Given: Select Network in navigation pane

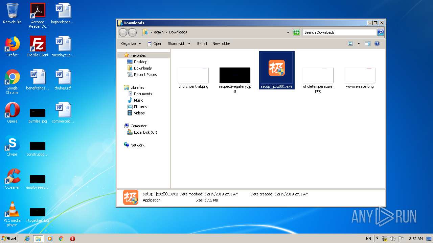Looking at the screenshot, I should click(137, 145).
